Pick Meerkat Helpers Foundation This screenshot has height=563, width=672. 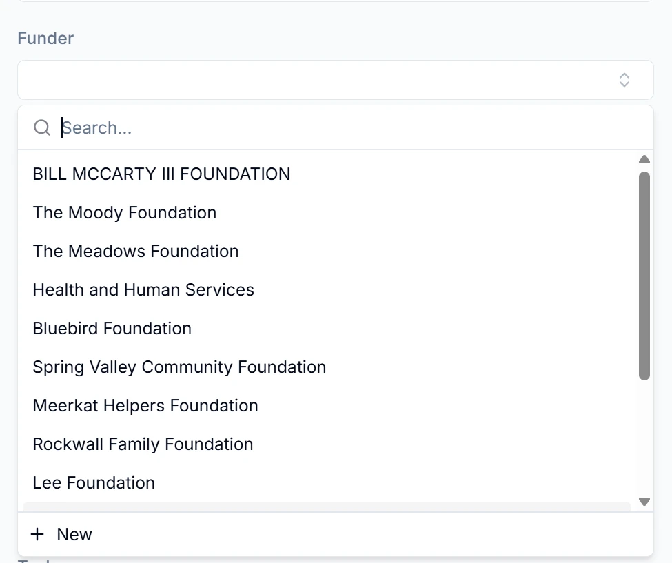point(145,406)
